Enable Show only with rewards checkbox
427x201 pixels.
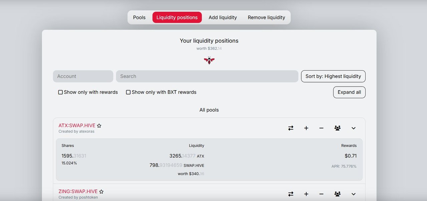tap(60, 92)
